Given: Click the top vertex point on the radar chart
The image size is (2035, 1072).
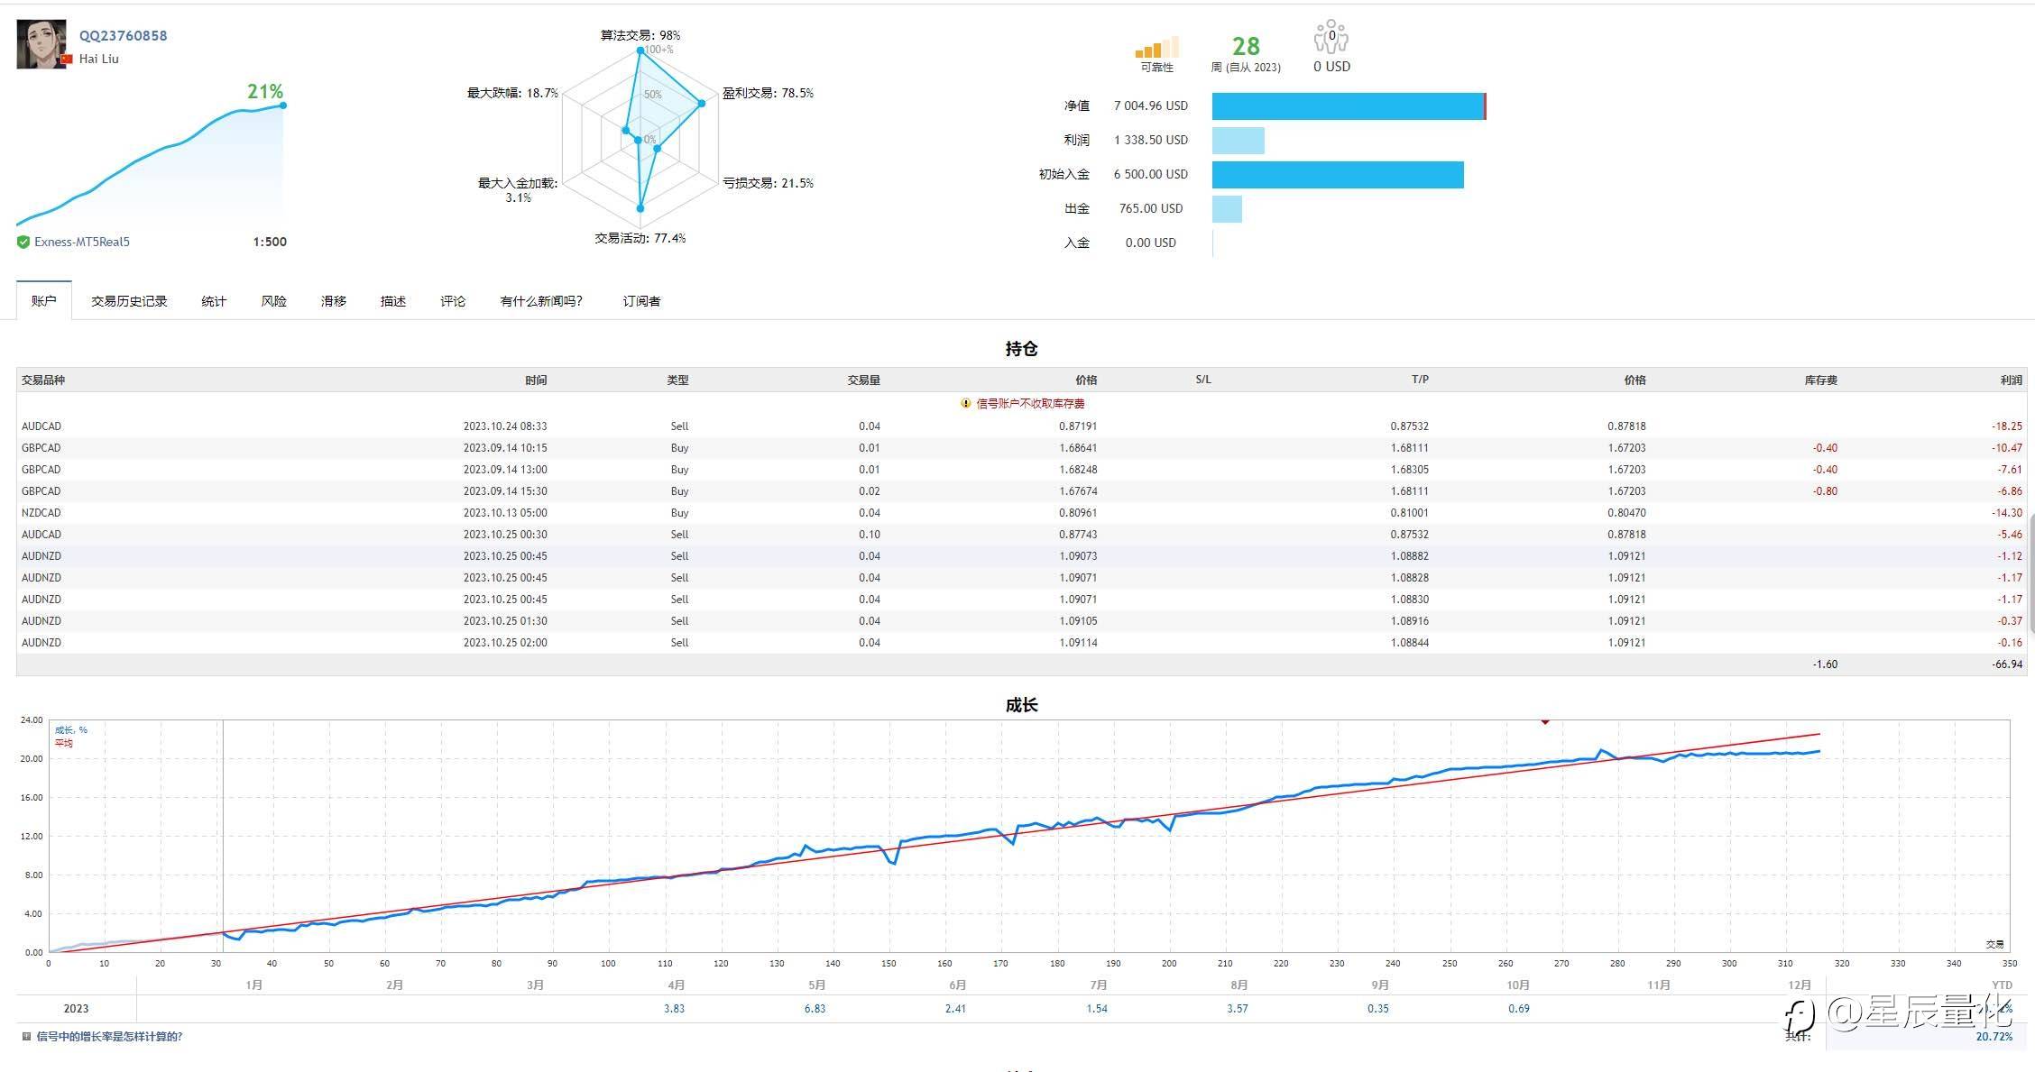Looking at the screenshot, I should (x=640, y=50).
